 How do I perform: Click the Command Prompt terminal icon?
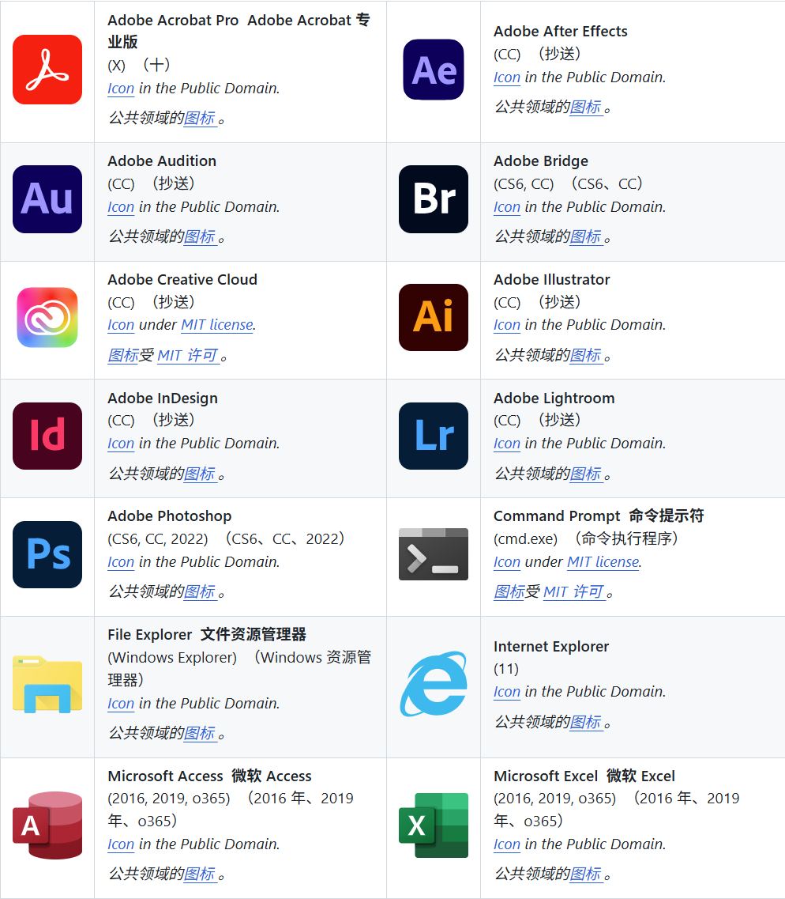[434, 554]
